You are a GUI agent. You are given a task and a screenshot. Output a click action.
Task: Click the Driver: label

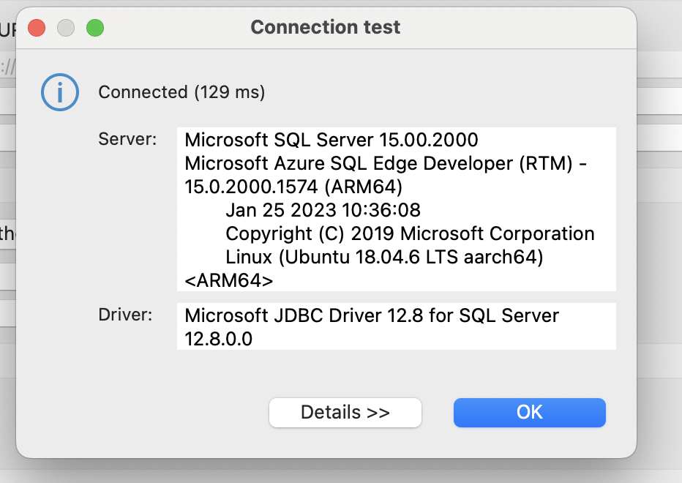coord(126,315)
